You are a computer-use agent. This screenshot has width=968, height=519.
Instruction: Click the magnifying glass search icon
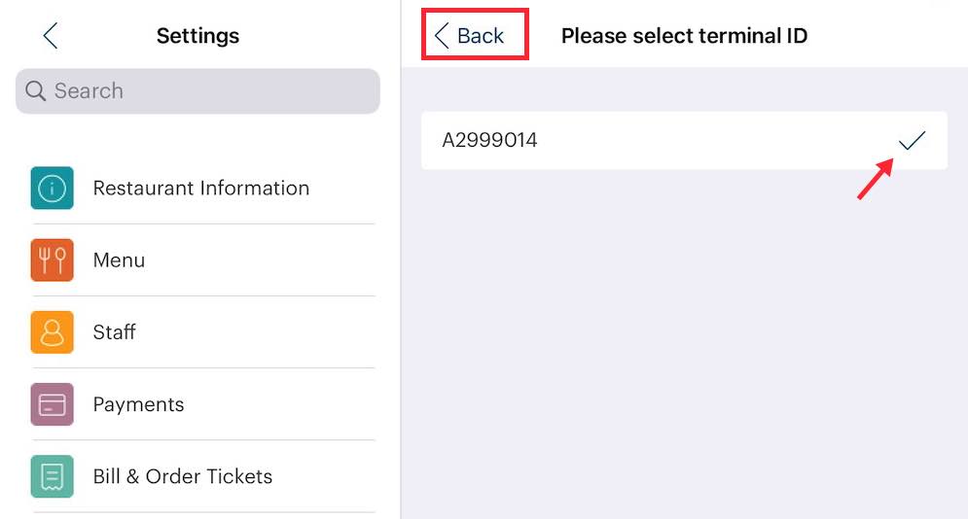pos(36,91)
